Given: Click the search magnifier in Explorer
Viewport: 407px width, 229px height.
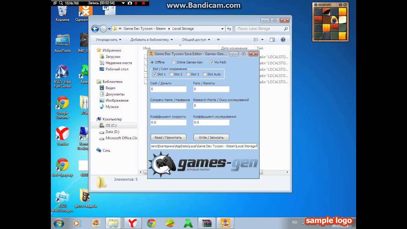Looking at the screenshot, I should coord(286,29).
